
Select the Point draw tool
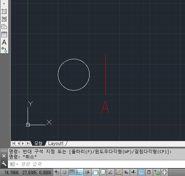pyautogui.click(x=4, y=3)
